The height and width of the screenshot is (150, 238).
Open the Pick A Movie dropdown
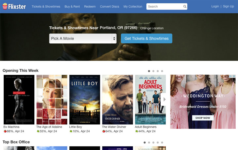[x=83, y=38]
